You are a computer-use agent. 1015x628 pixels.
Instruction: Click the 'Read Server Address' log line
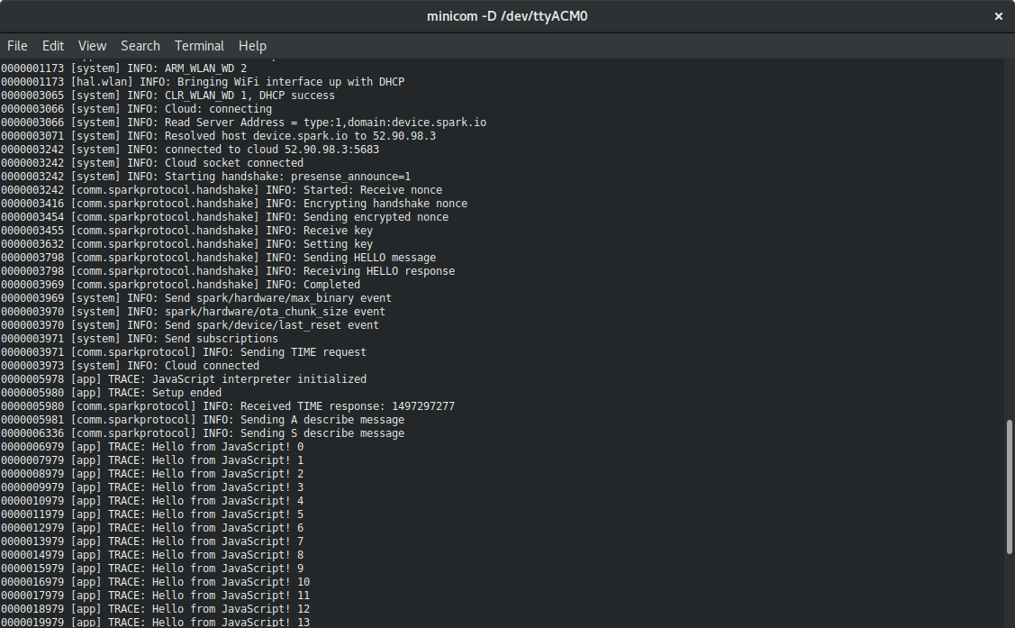click(243, 123)
